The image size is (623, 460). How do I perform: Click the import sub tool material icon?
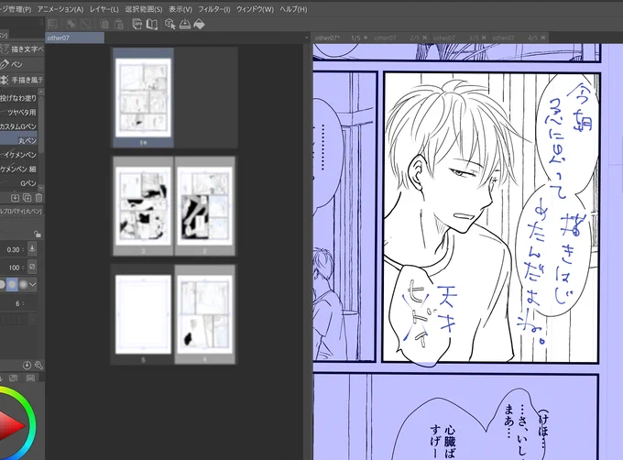coord(15,197)
